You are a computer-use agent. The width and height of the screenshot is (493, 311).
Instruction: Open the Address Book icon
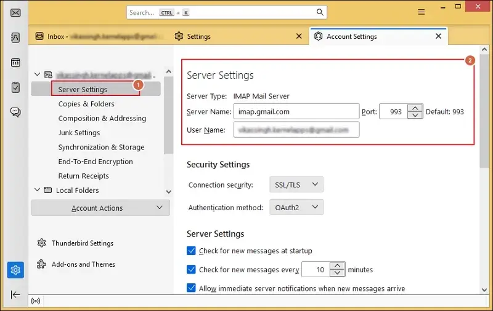15,37
